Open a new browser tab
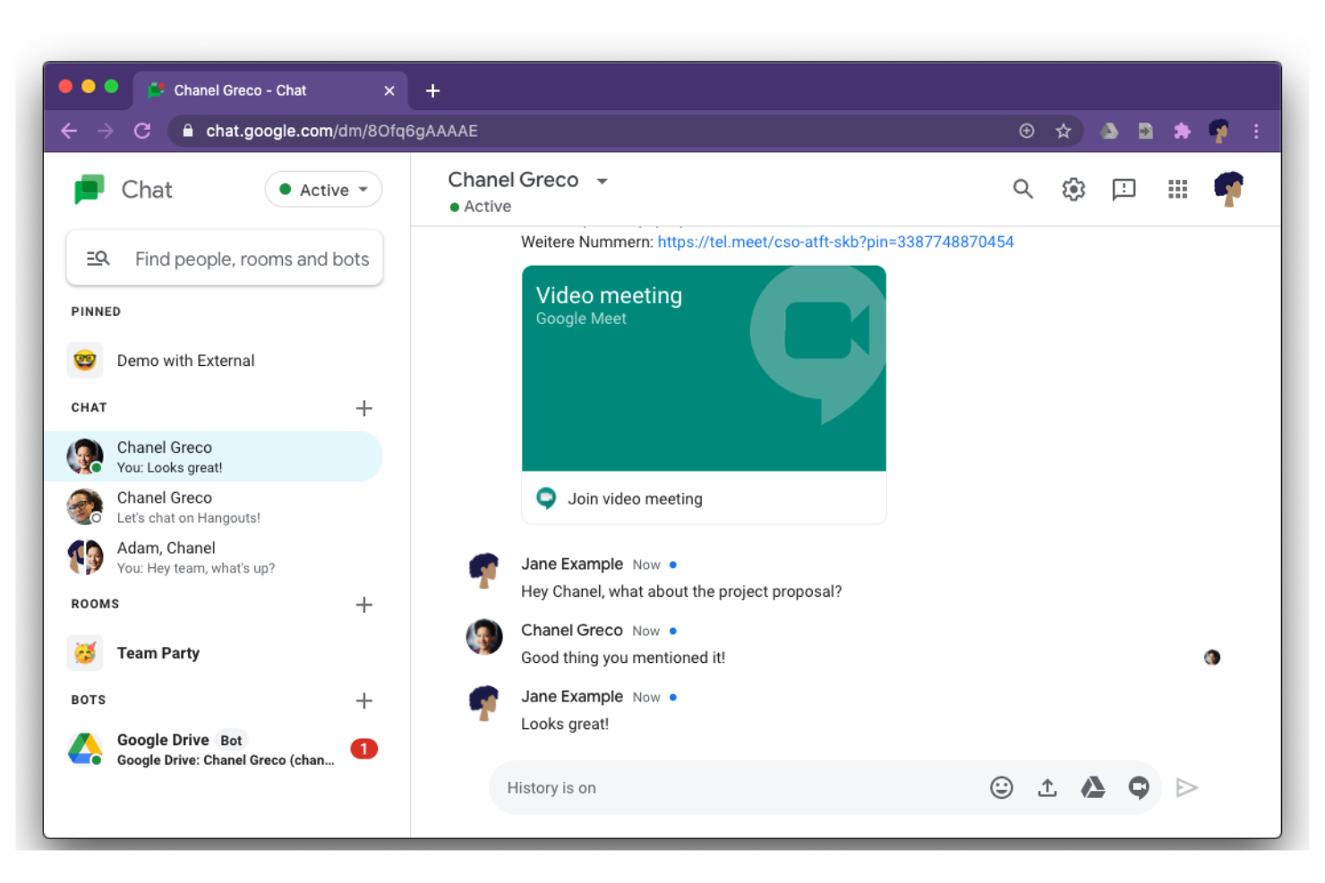Viewport: 1325px width, 883px height. point(432,89)
